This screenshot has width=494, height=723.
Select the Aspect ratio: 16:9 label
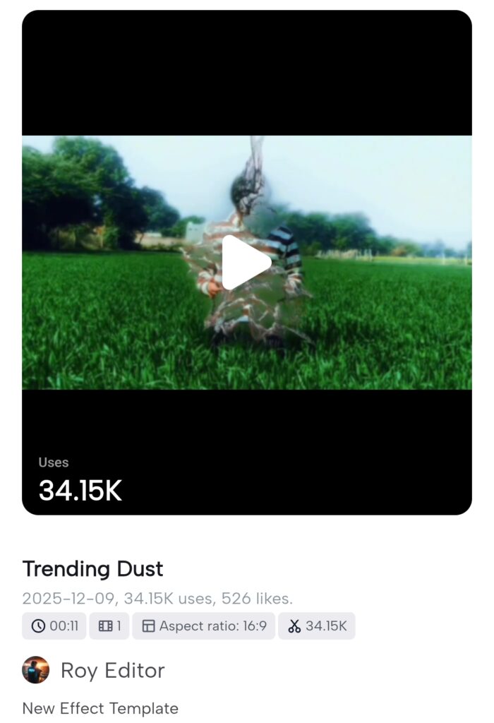pos(212,626)
